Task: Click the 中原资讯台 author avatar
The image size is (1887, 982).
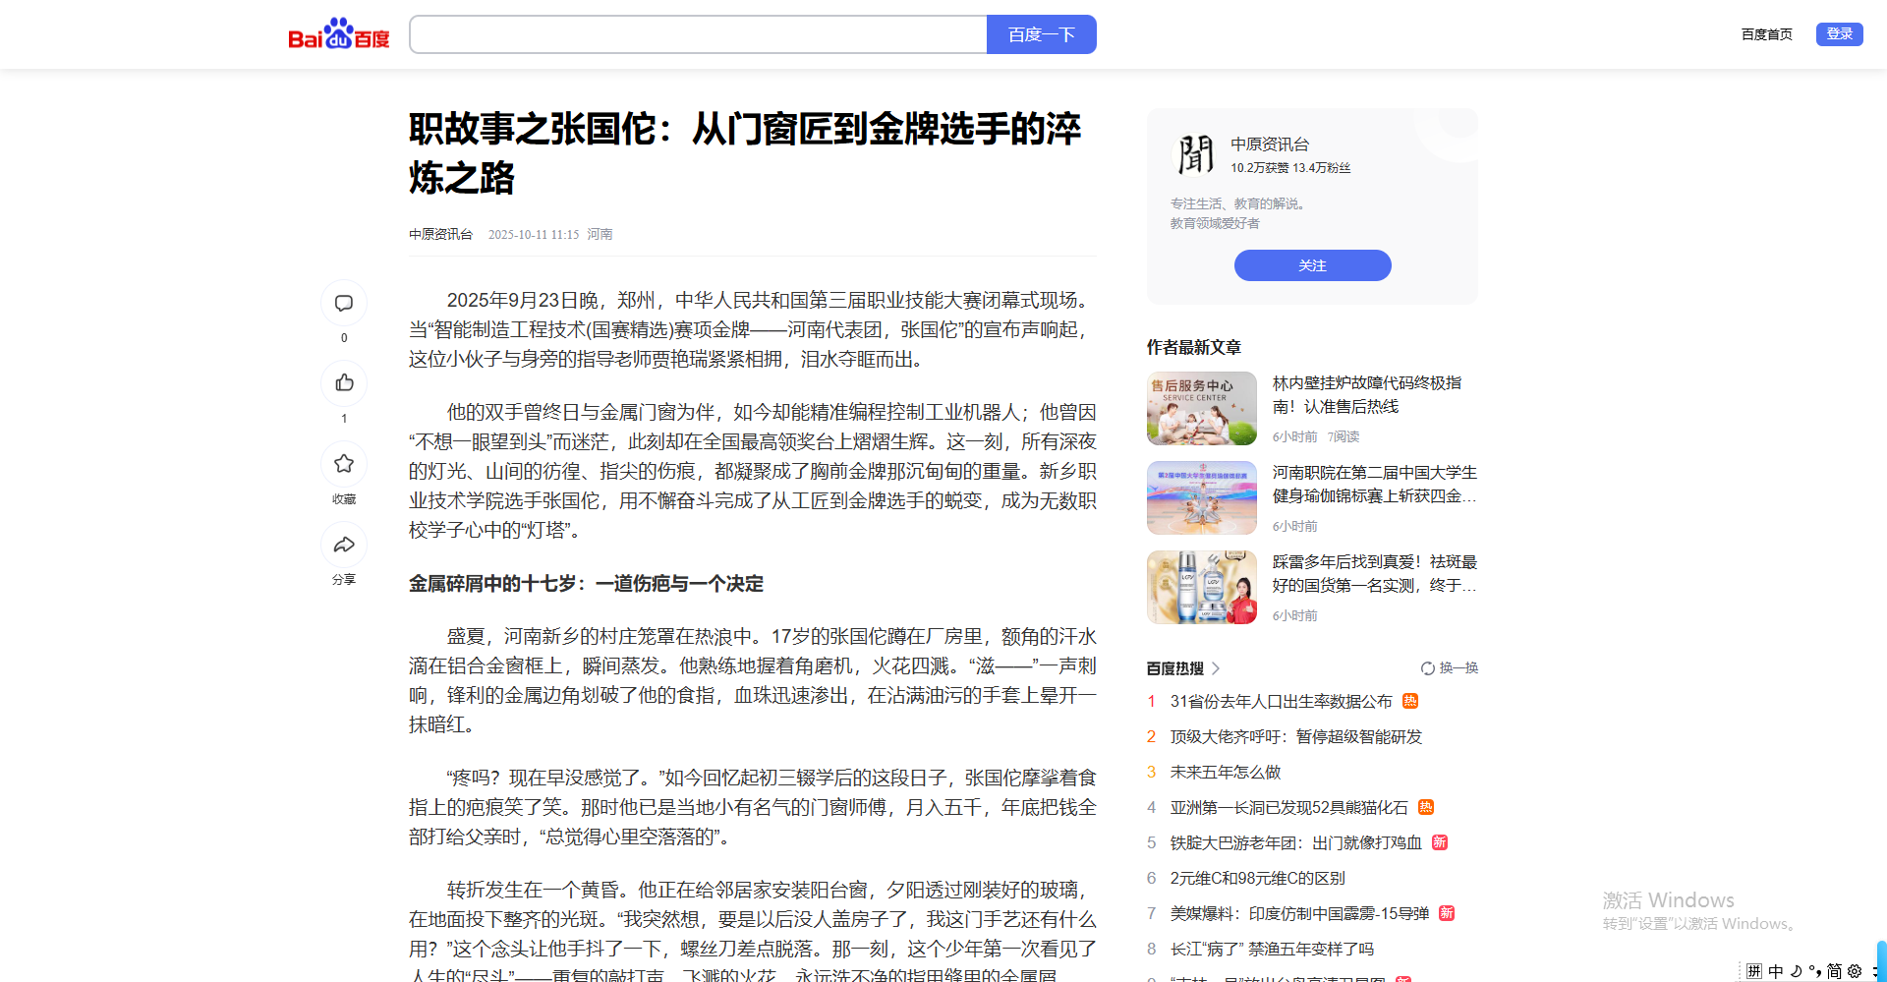Action: [1195, 155]
